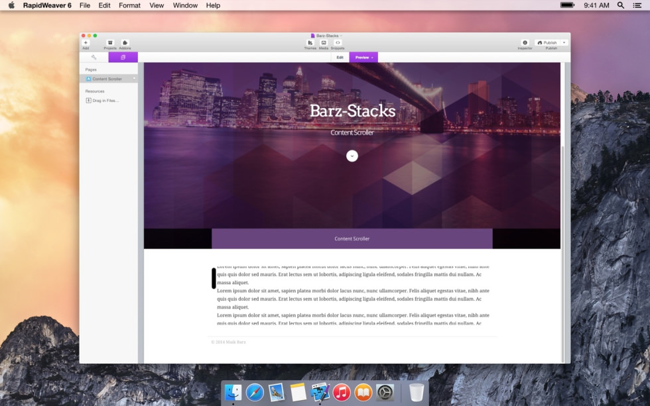
Task: Open the Format menu
Action: 130,5
